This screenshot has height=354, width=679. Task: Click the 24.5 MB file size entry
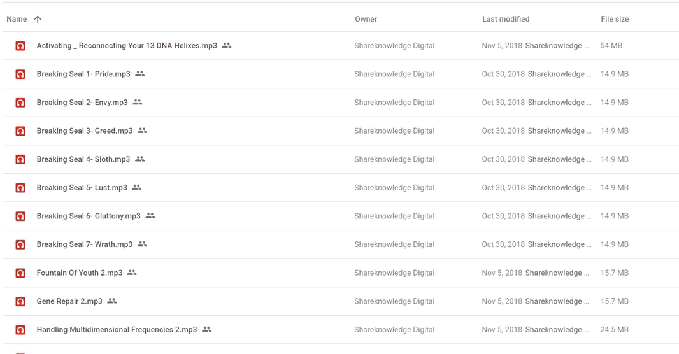[x=615, y=330]
